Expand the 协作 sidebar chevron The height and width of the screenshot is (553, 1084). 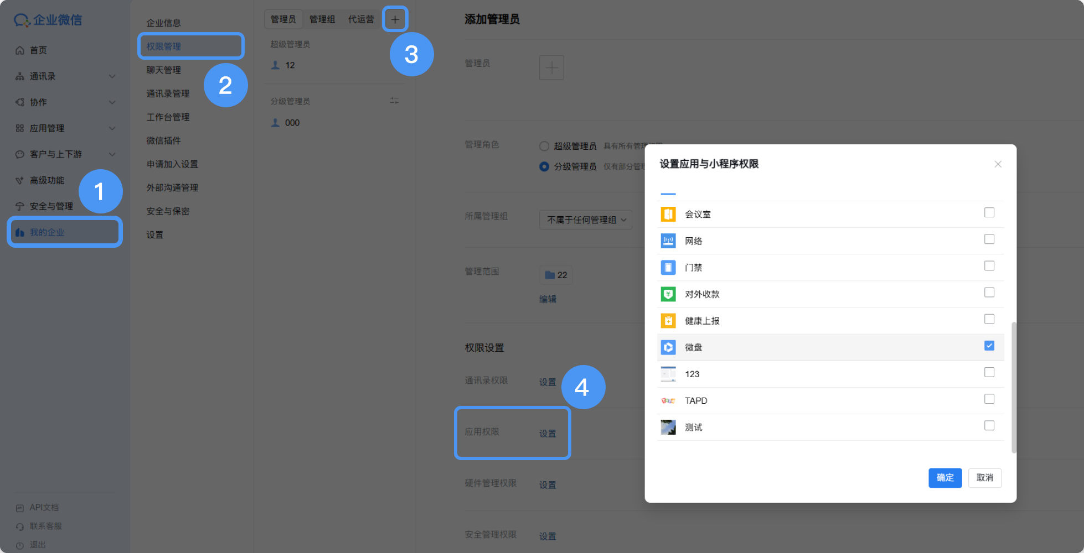112,102
